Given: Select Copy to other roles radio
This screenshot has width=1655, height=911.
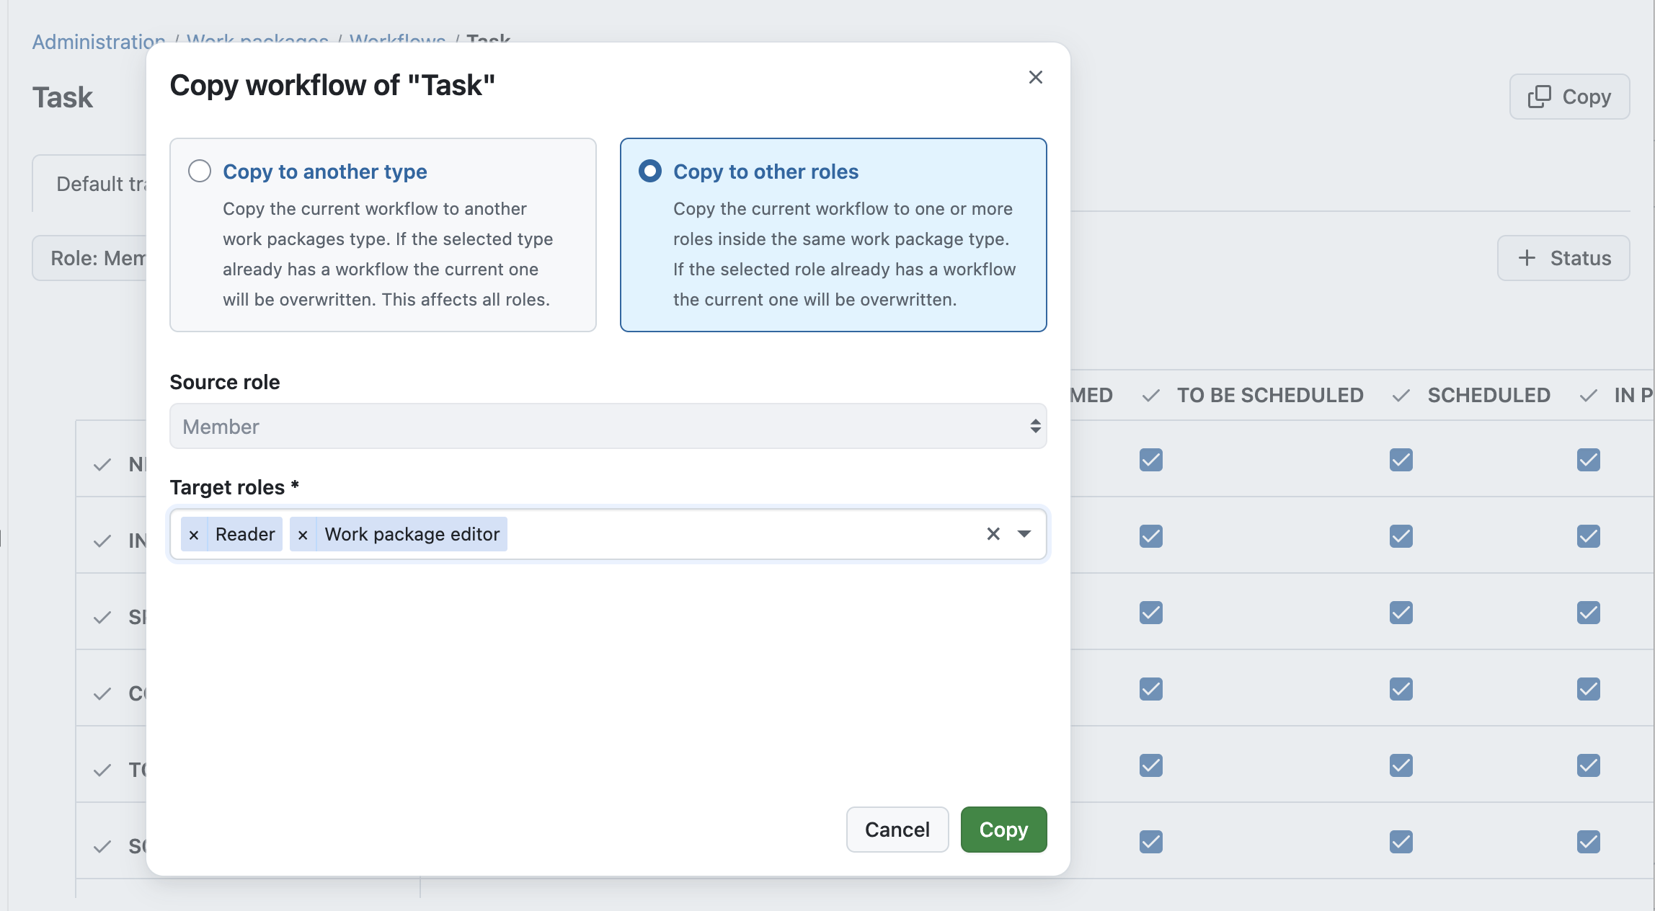Looking at the screenshot, I should pyautogui.click(x=650, y=172).
